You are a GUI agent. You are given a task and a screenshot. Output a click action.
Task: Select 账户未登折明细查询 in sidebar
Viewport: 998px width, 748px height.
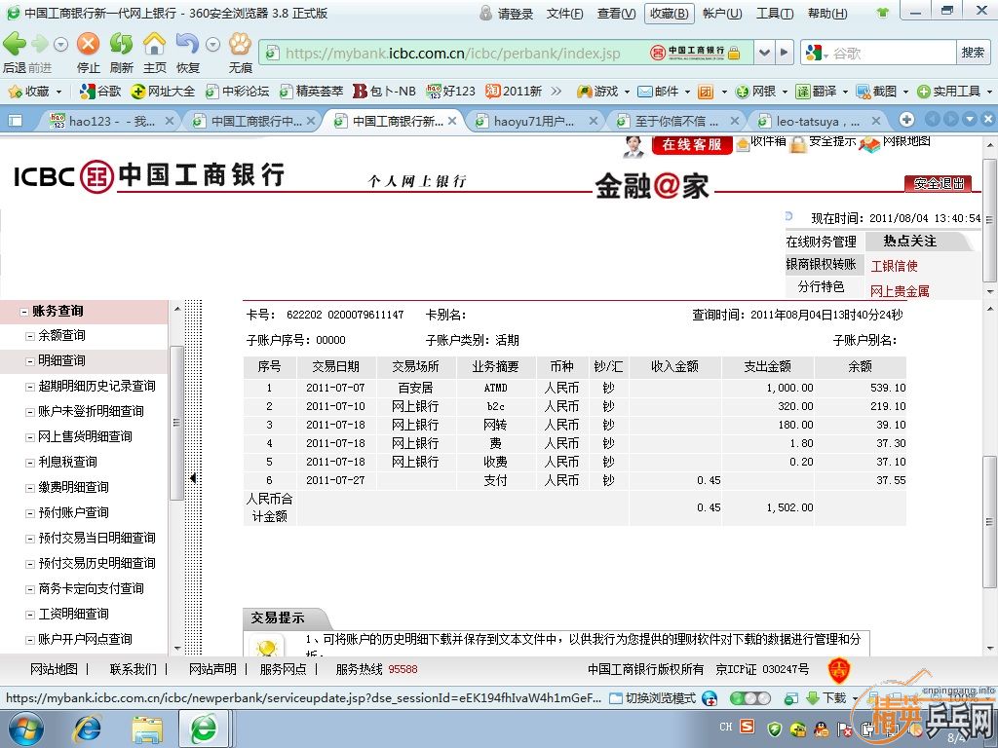click(91, 412)
